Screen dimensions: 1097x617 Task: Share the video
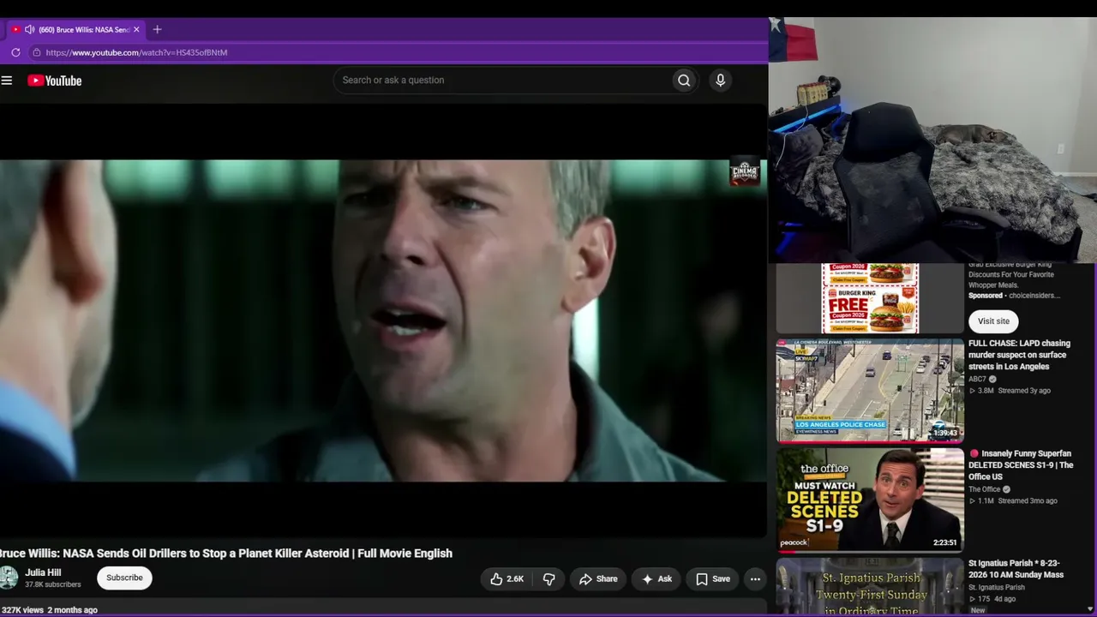598,579
